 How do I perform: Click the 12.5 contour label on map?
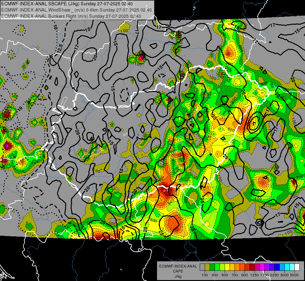(x=60, y=49)
